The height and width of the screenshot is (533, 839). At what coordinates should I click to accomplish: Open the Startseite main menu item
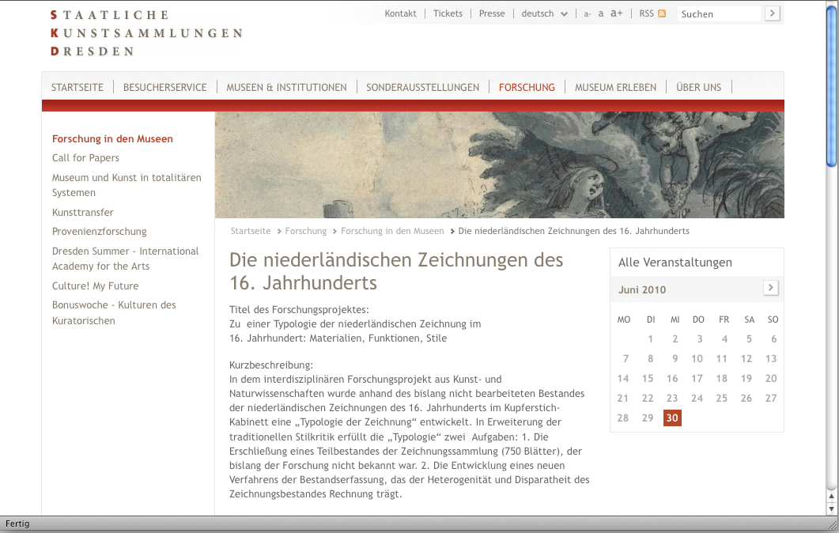[x=77, y=87]
